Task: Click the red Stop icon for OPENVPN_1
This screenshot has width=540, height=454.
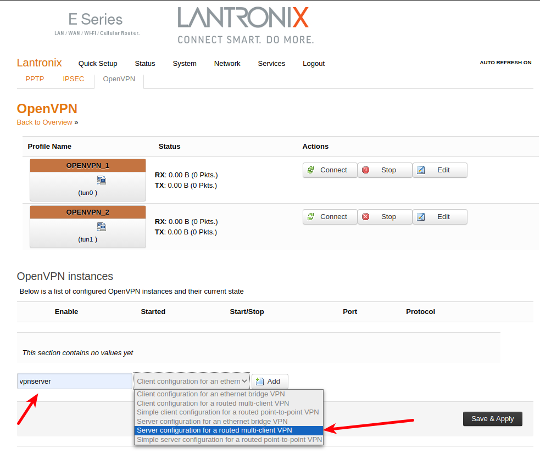Action: 366,170
